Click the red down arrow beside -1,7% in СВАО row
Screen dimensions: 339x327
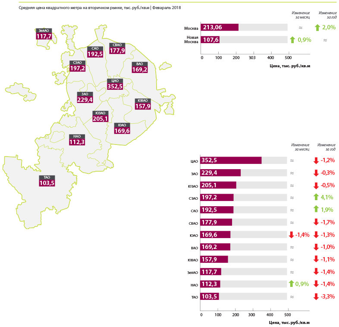tap(316, 222)
